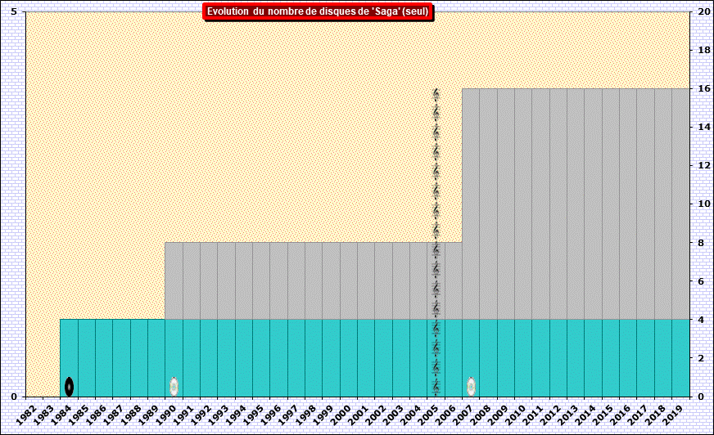Click the right axis label 20
This screenshot has width=714, height=435.
tap(703, 11)
